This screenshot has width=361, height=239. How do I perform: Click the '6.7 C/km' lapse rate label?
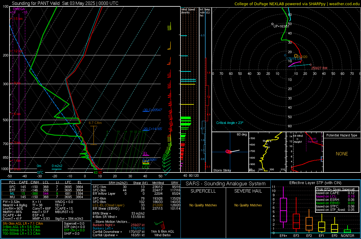click(95, 123)
